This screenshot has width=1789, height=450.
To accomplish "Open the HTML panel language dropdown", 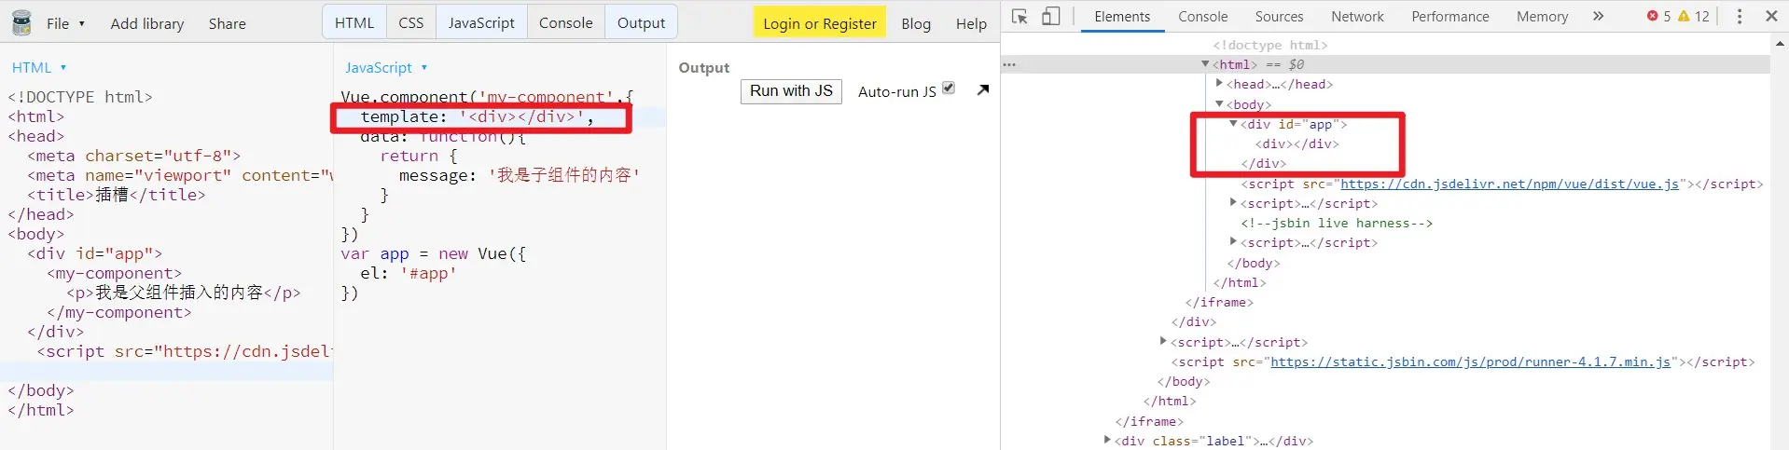I will point(39,67).
